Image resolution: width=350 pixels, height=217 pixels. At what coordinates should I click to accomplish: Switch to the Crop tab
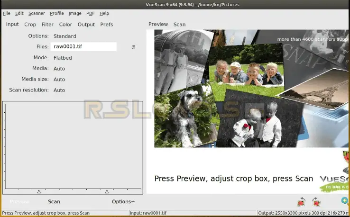click(x=30, y=24)
